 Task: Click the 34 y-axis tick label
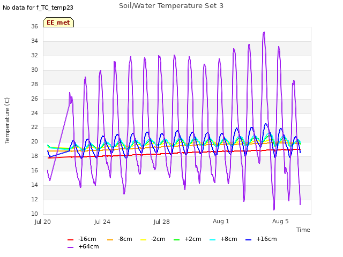click(34, 41)
